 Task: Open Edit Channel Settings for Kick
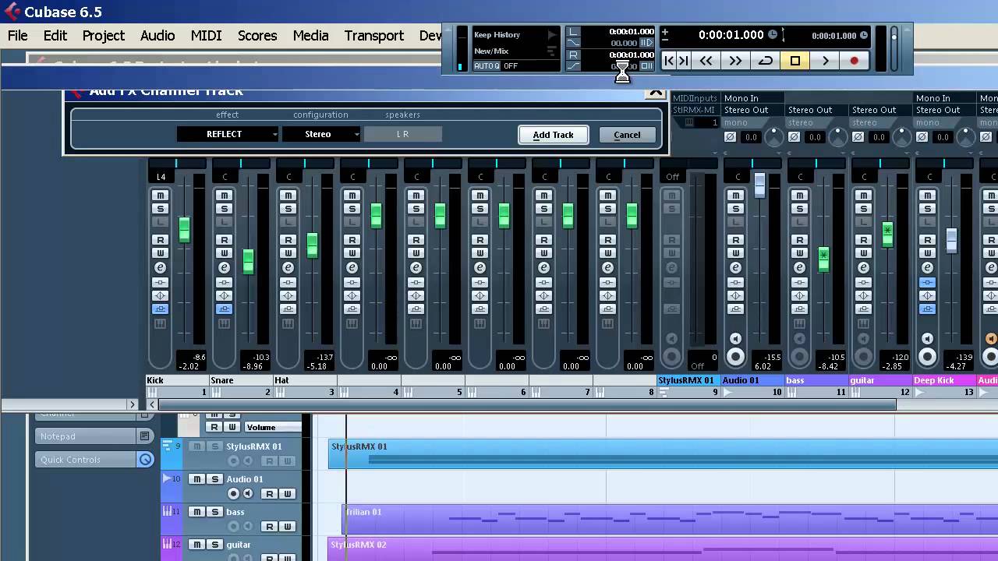pyautogui.click(x=160, y=267)
